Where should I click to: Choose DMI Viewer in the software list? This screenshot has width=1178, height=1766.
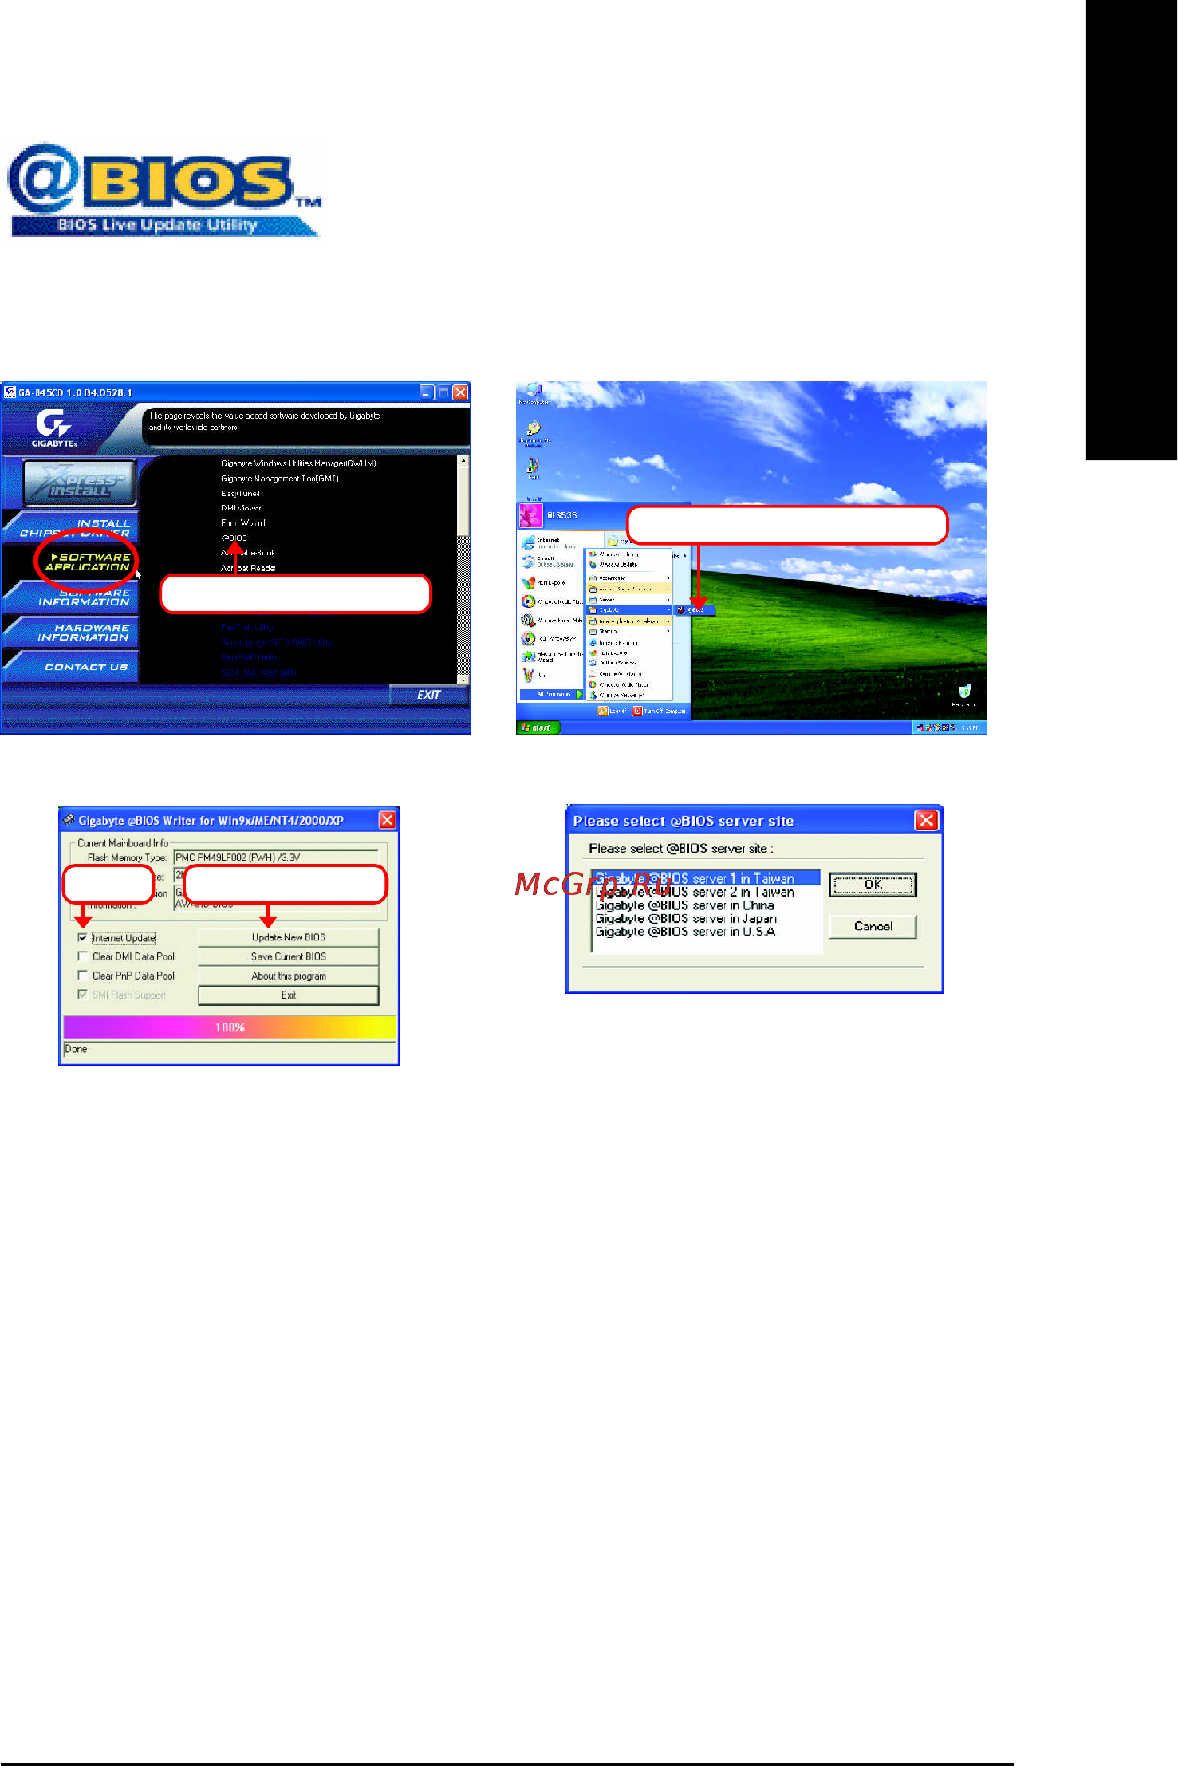point(241,508)
